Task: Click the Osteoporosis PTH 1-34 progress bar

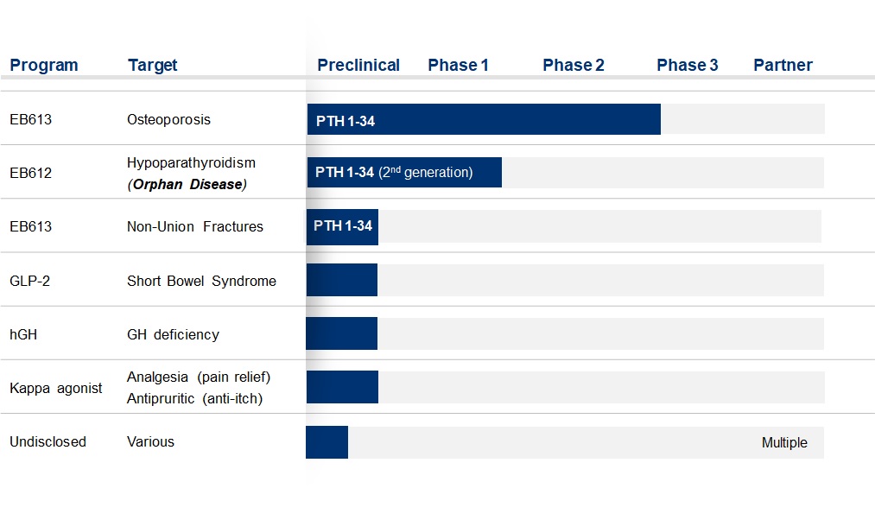Action: click(484, 119)
